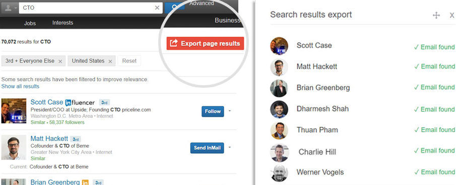
Task: Click the move handle icon in export panel
Action: click(436, 16)
